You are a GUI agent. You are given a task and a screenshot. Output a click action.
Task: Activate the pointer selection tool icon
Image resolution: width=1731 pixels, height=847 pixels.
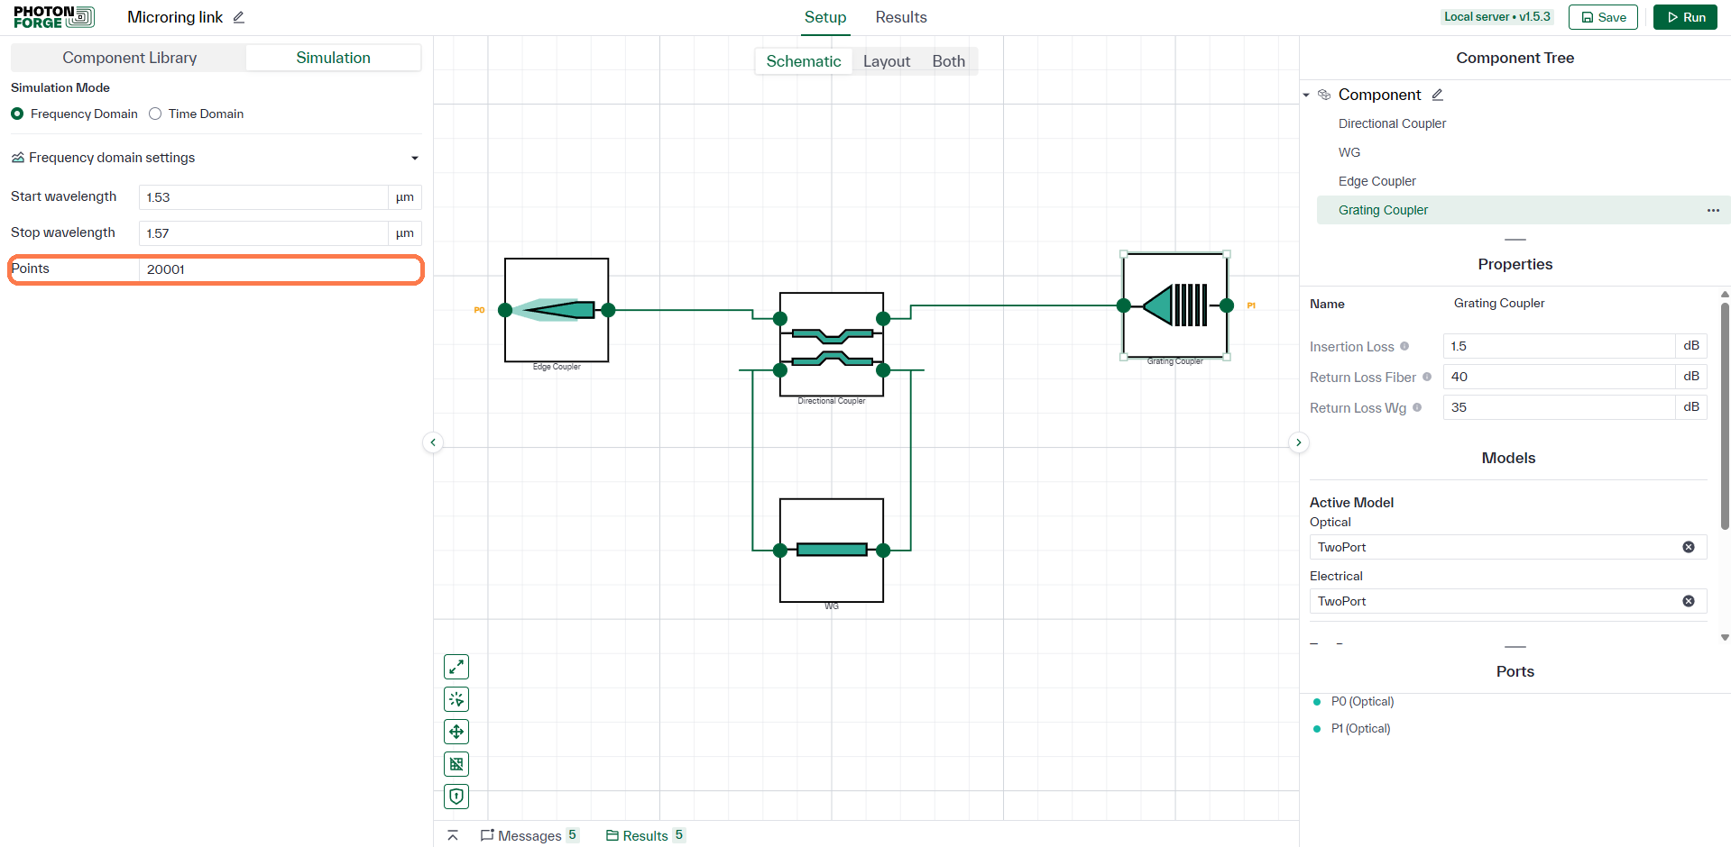coord(456,699)
